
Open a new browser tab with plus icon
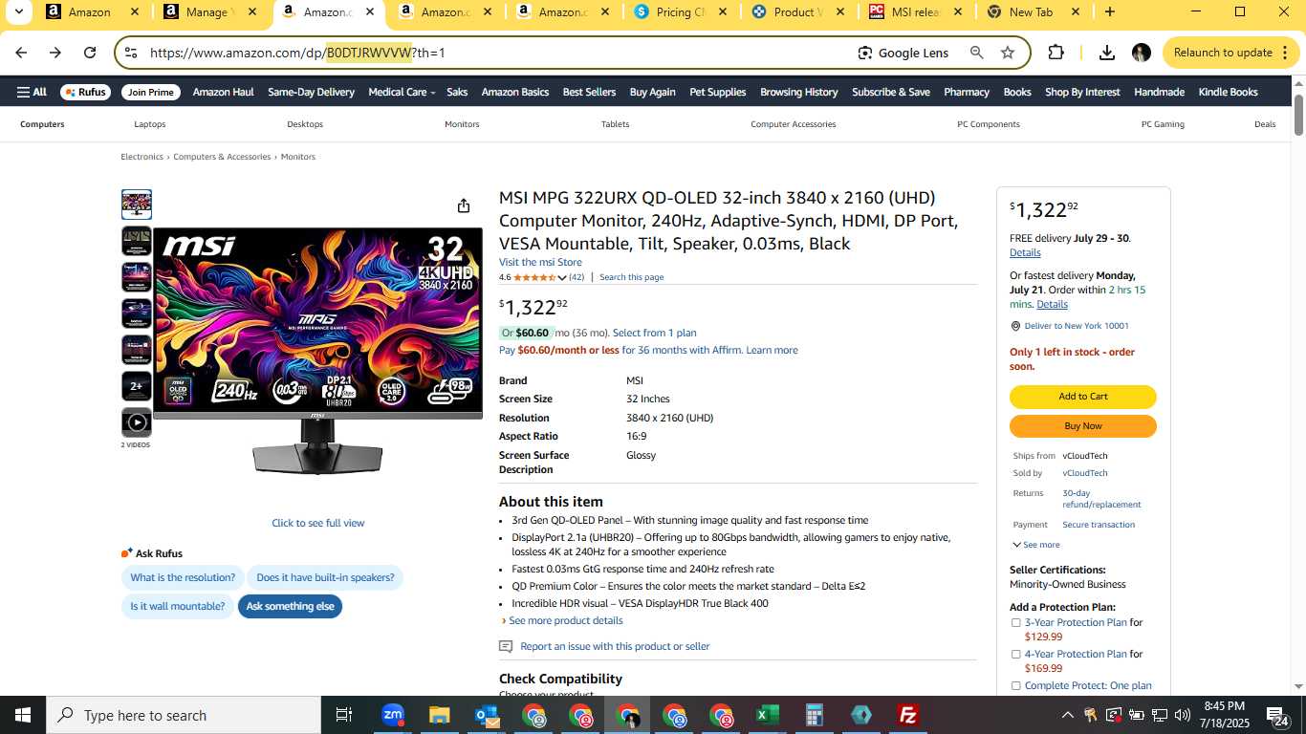[1109, 11]
